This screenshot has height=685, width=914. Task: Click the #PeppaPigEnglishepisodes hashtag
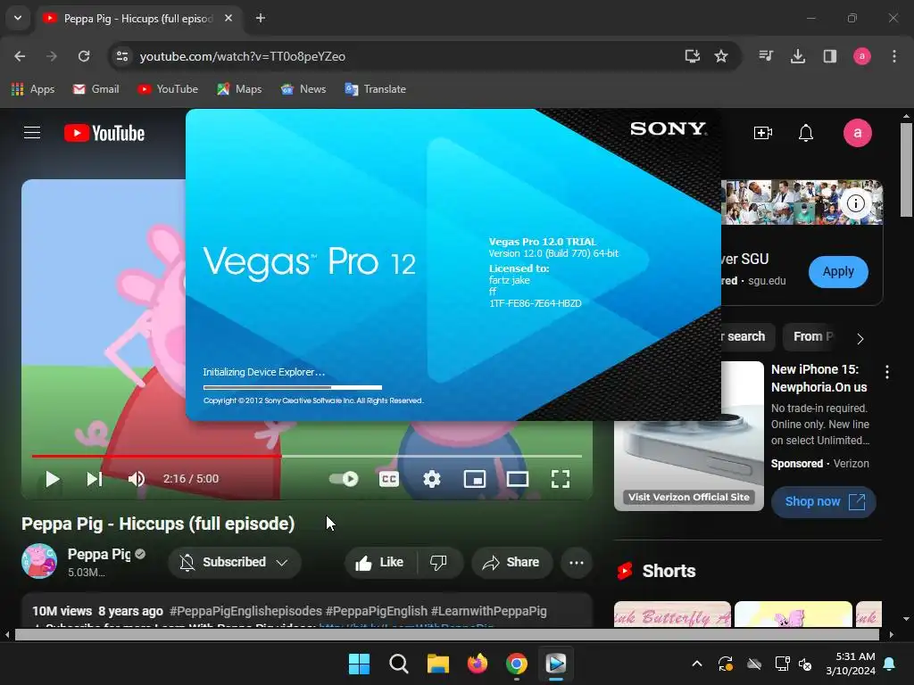(245, 611)
